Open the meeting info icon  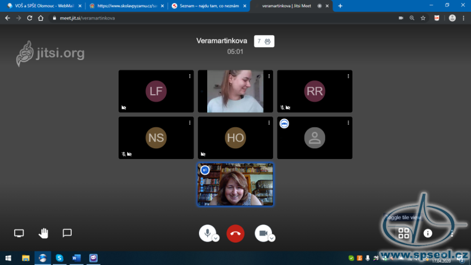point(428,233)
